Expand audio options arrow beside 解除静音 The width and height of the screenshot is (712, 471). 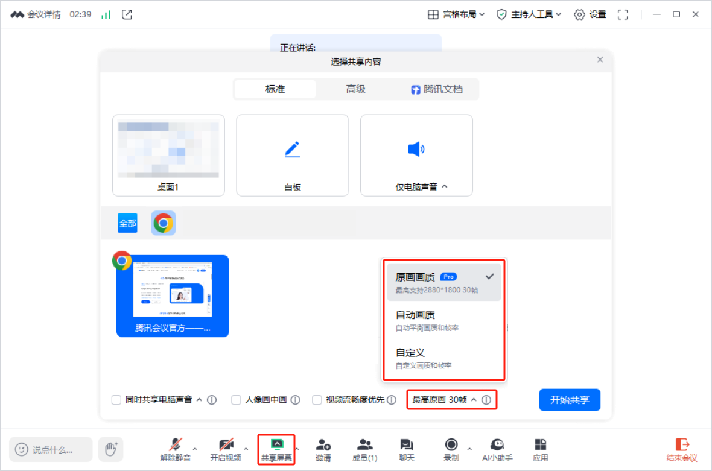195,449
